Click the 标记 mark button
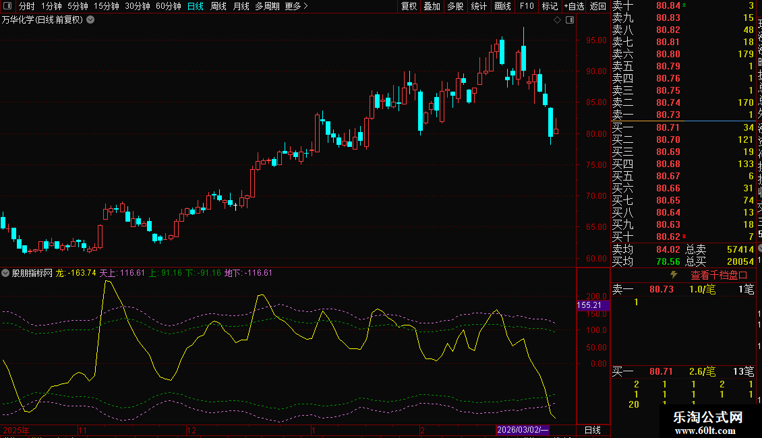Image resolution: width=762 pixels, height=438 pixels. (x=550, y=6)
